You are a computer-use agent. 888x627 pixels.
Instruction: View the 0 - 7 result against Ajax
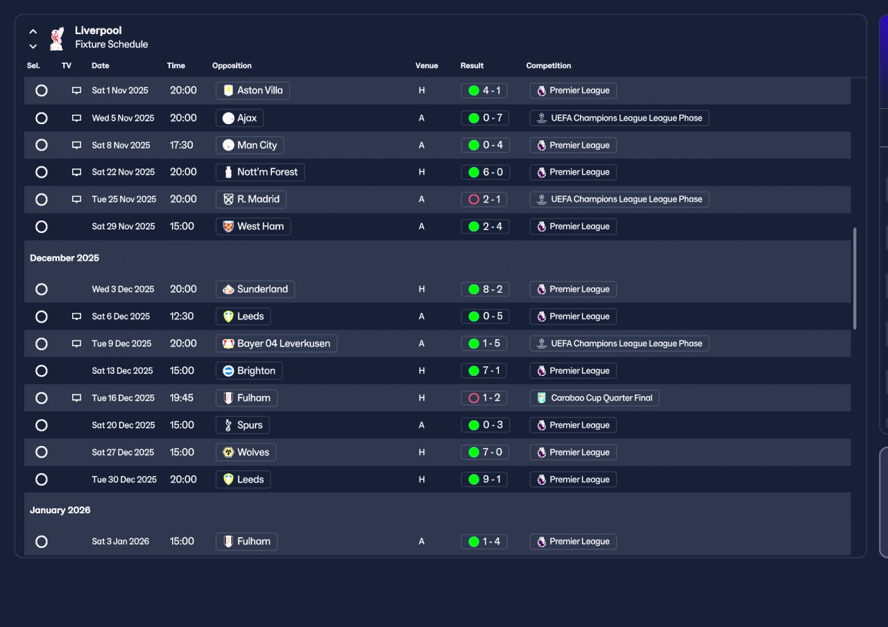click(x=485, y=118)
